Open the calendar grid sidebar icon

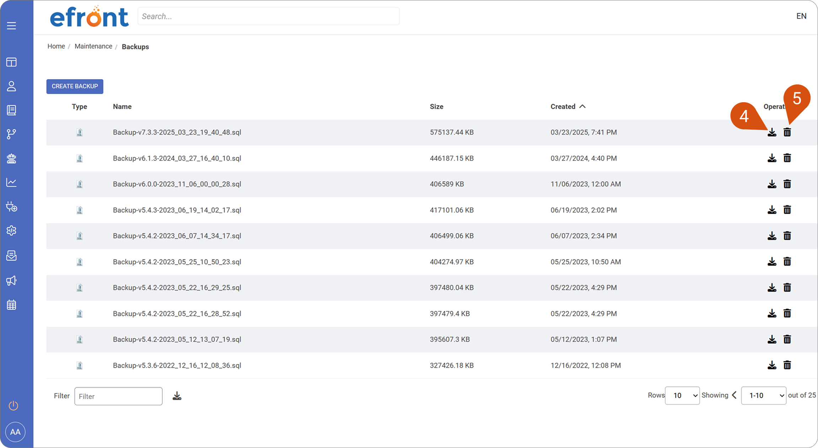[x=11, y=305]
